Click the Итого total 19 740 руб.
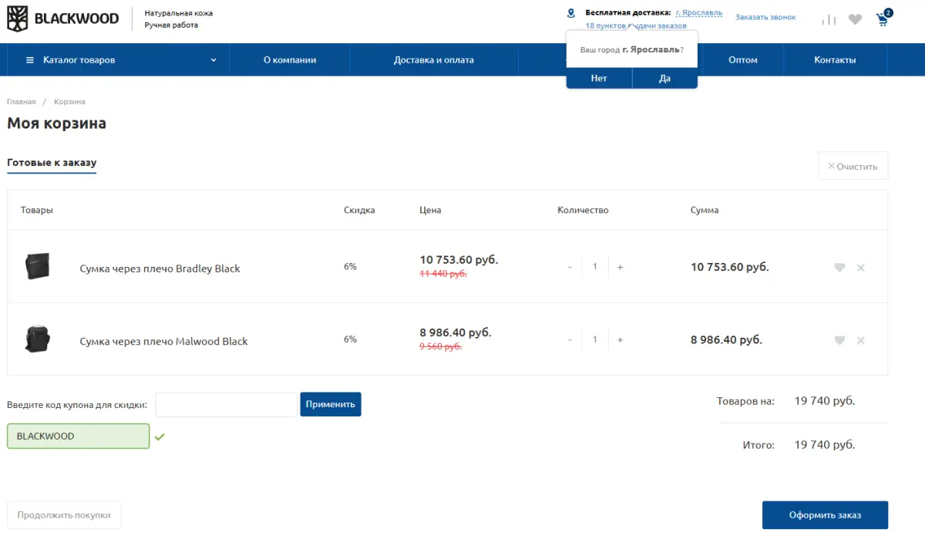Viewport: 925px width, 543px height. pos(825,445)
